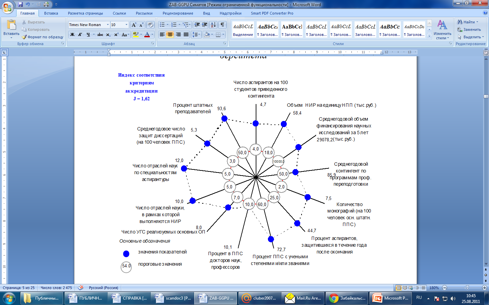489x305 pixels.
Task: Undo the last action
Action: tap(28, 4)
